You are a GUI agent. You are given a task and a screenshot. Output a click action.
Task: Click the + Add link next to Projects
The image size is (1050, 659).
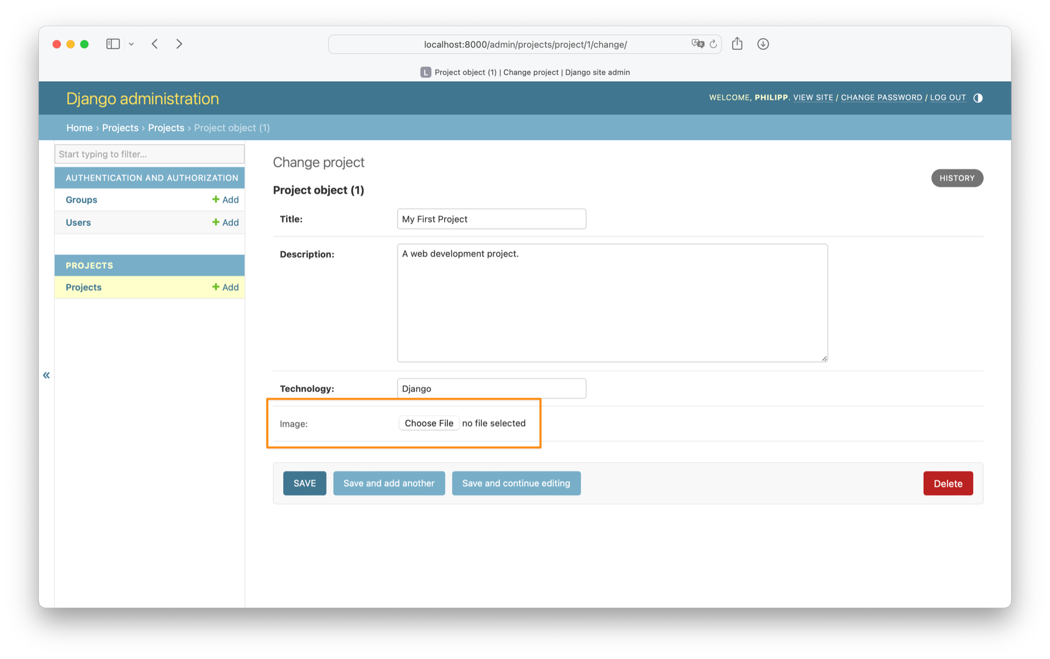pos(226,286)
